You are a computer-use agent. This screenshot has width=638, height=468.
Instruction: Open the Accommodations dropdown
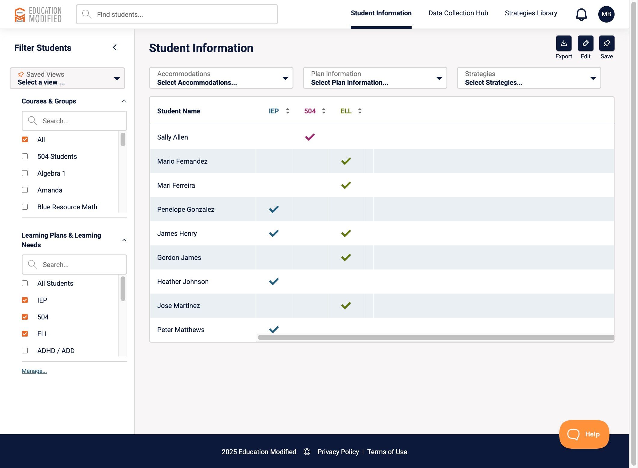[221, 78]
